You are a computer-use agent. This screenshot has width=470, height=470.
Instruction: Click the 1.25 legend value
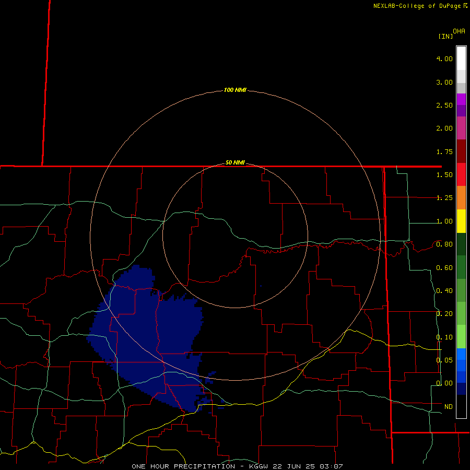[x=444, y=198]
